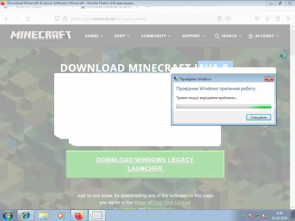The height and width of the screenshot is (221, 295).
Task: Open Windows Media Player on taskbar
Action: [x=61, y=215]
